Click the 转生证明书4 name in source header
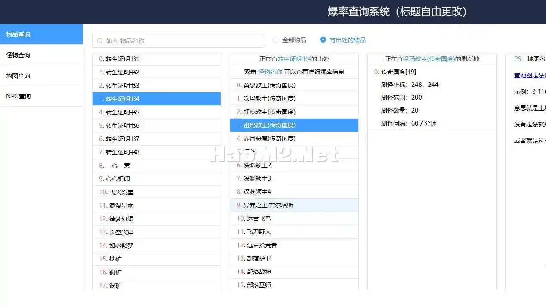 (x=294, y=59)
